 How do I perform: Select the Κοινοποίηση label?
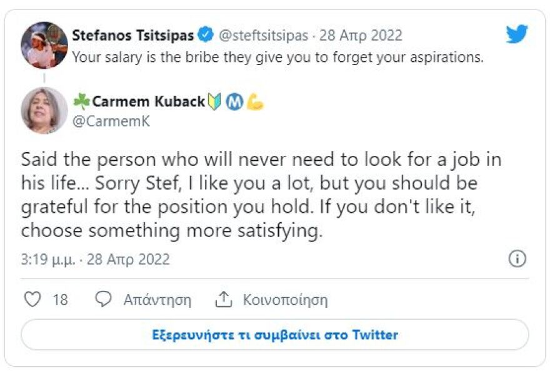[x=286, y=300]
